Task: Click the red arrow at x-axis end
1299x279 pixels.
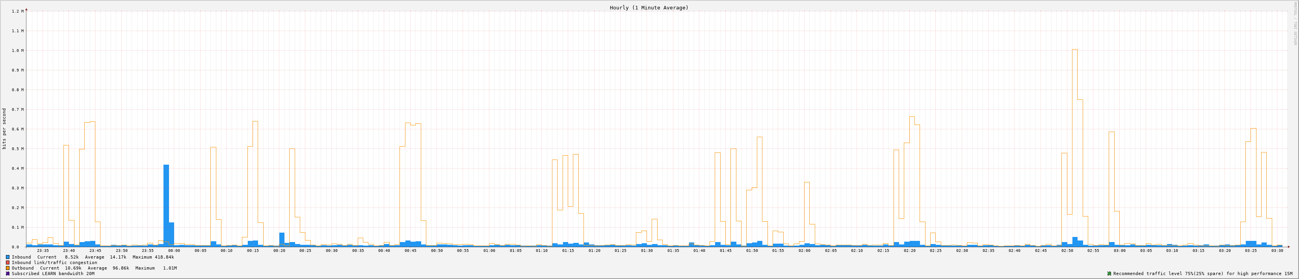Action: 1288,247
